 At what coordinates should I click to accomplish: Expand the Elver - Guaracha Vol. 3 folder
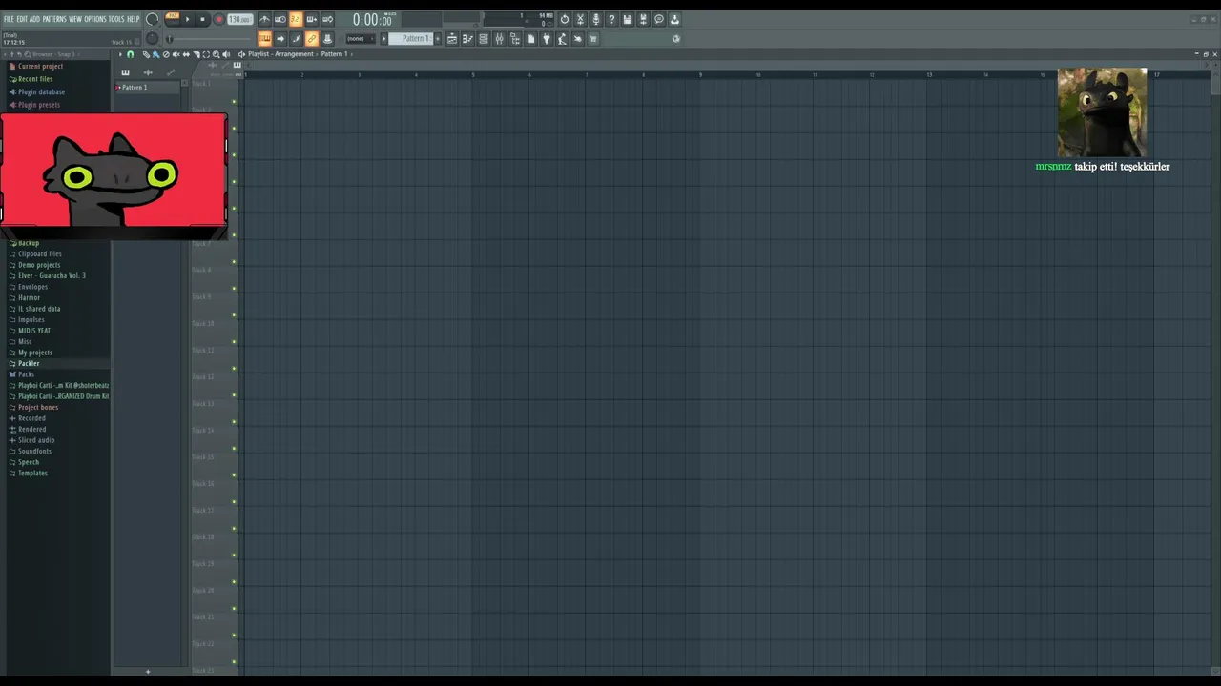coord(52,275)
